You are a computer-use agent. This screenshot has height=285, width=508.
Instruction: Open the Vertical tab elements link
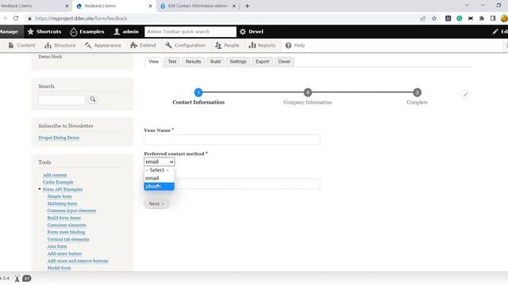[x=68, y=239]
